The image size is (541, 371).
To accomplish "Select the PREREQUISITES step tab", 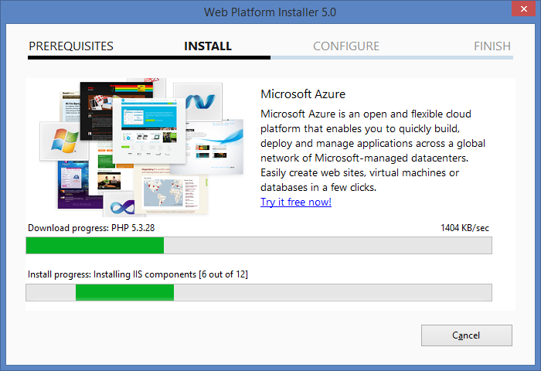I will coord(71,46).
